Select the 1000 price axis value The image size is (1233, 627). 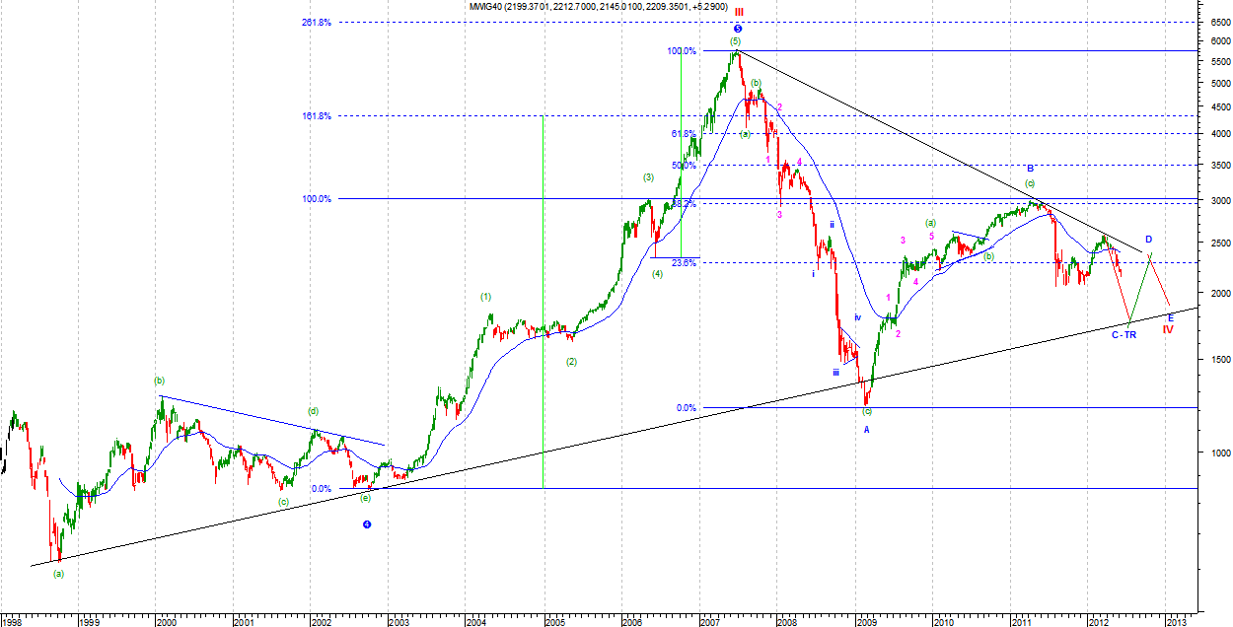click(x=1214, y=453)
